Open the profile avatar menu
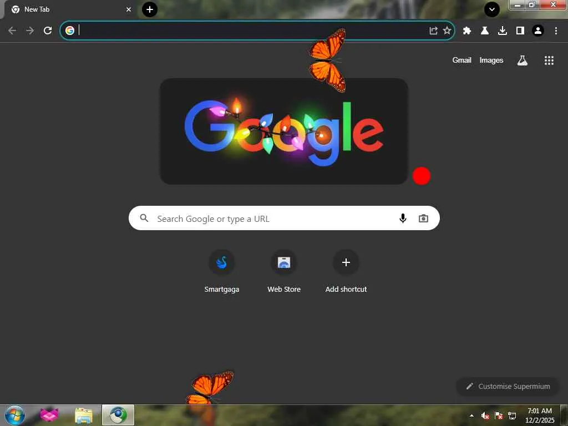This screenshot has width=568, height=426. (538, 31)
